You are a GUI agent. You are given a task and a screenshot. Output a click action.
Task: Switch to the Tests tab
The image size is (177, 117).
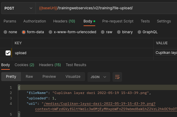(145, 21)
